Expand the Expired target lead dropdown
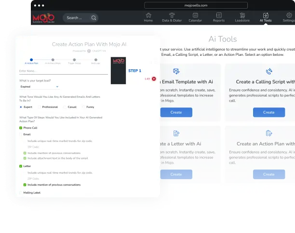Screen dimensions: 295x233 coord(40,87)
